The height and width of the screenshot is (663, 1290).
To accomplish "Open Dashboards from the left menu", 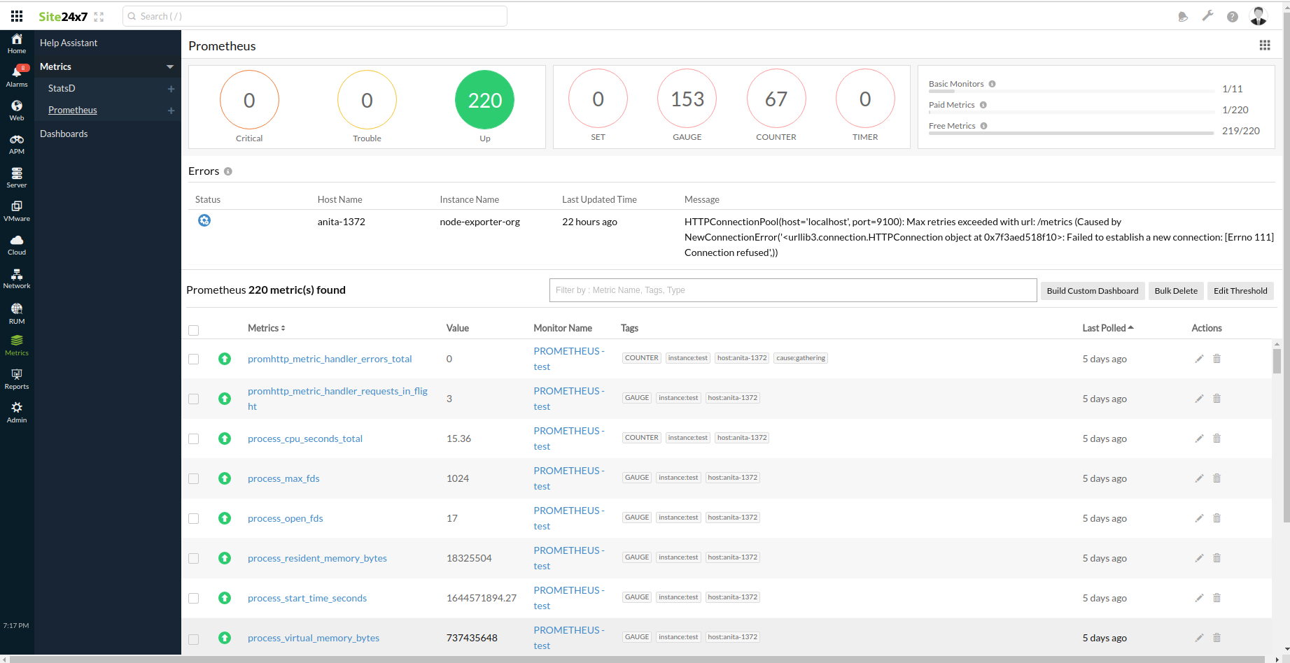I will [x=64, y=134].
